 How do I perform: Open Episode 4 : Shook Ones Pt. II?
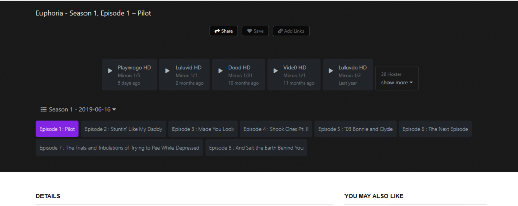[x=276, y=129]
